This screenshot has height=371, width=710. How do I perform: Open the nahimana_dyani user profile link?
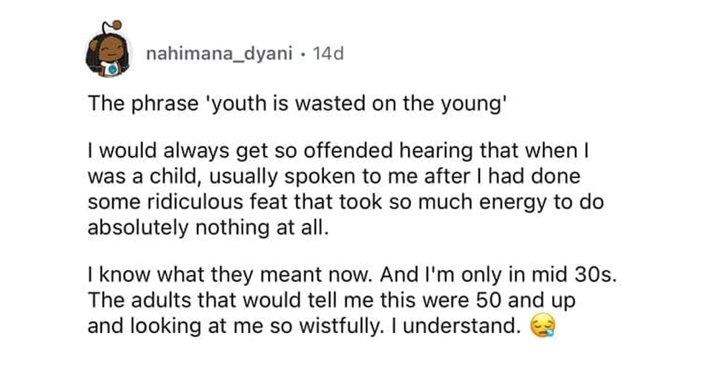click(x=219, y=55)
